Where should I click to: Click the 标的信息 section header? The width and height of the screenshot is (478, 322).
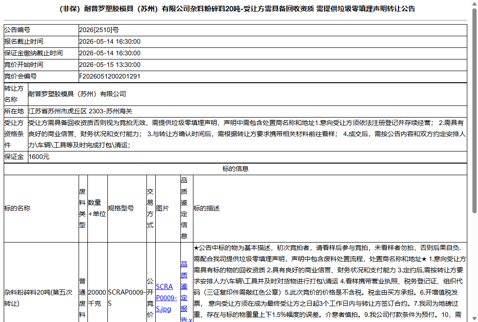pos(235,169)
